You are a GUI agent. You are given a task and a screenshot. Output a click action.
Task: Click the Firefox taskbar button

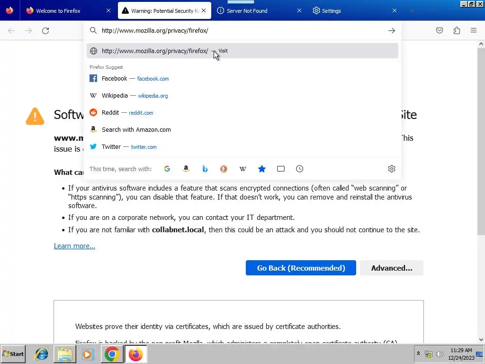[x=136, y=354]
